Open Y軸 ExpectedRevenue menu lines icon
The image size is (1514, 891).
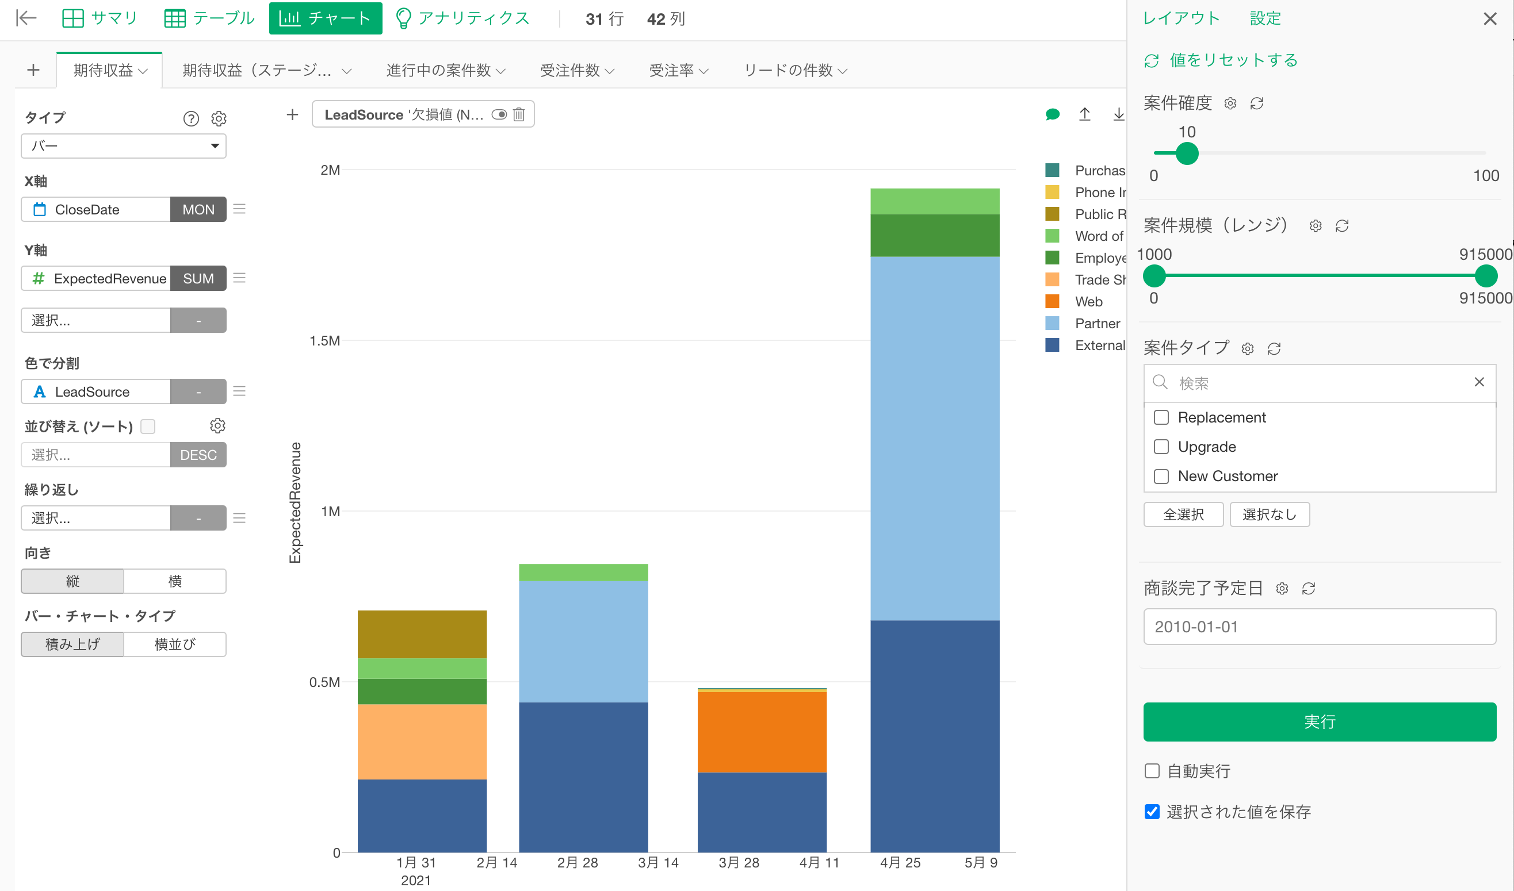(239, 278)
